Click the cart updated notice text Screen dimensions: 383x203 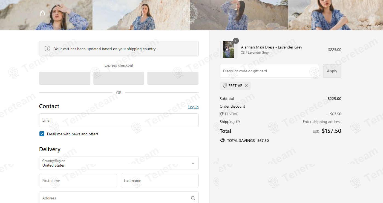[105, 49]
